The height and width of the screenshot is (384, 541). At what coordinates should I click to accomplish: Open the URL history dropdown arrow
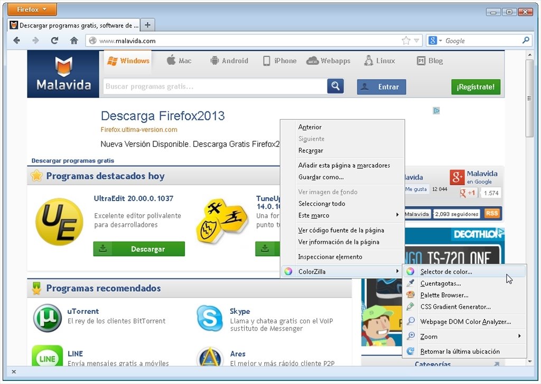[416, 41]
